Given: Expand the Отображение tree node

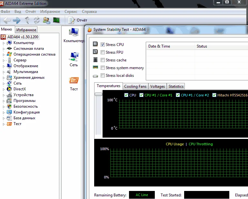Looking at the screenshot, I should (x=4, y=66).
